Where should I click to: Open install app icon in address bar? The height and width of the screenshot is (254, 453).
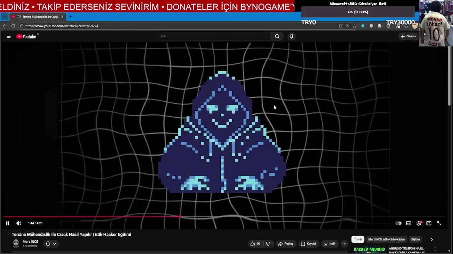[x=341, y=26]
